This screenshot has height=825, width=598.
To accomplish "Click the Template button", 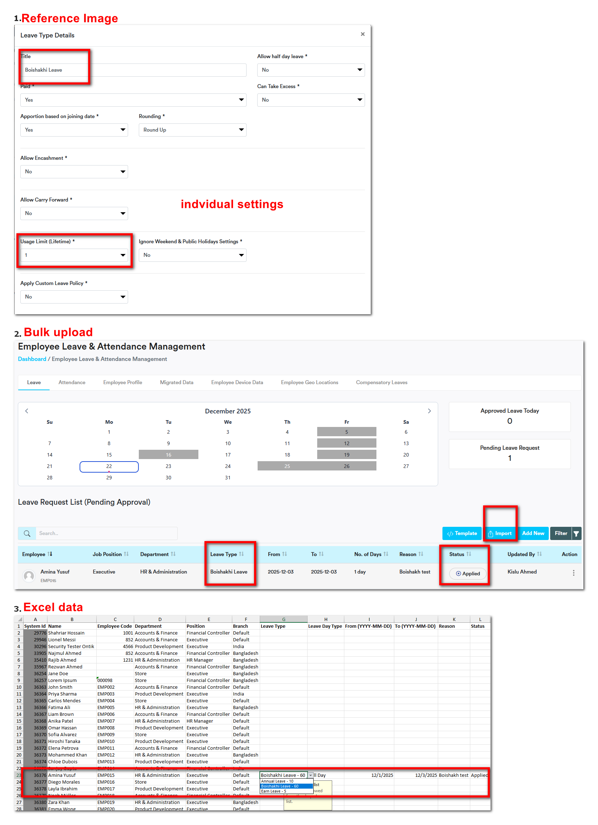I will tap(461, 533).
